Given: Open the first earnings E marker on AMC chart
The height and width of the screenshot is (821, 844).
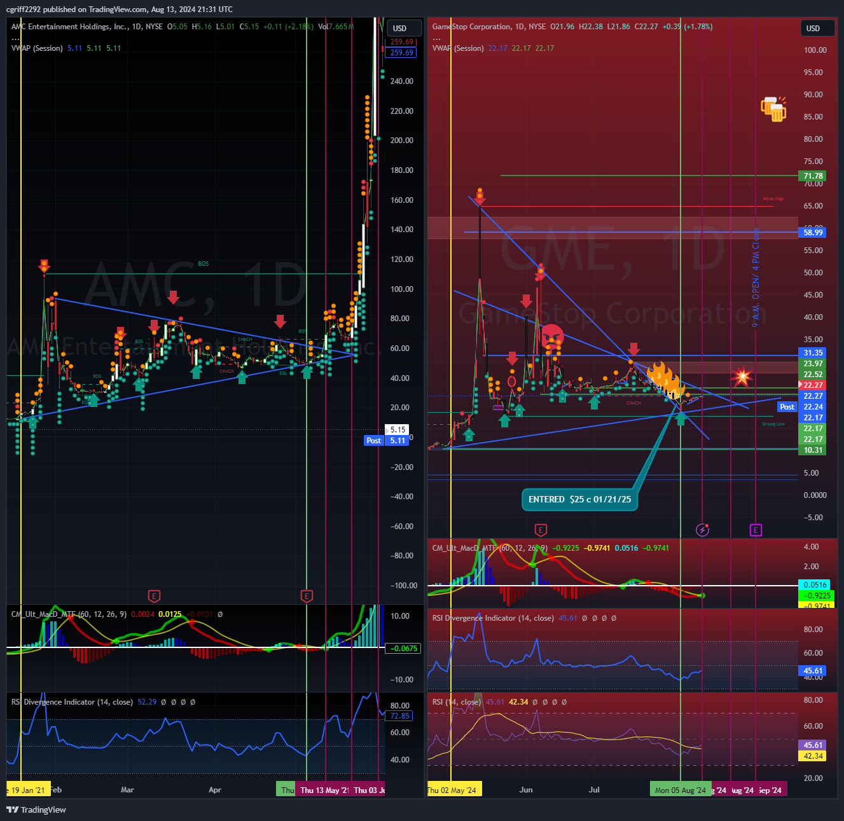Looking at the screenshot, I should pyautogui.click(x=154, y=596).
